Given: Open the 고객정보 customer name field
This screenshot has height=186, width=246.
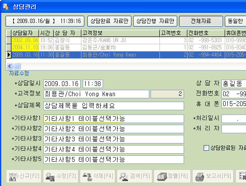Looking at the screenshot, I should [96, 94].
